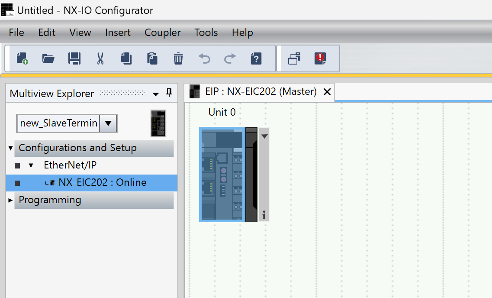This screenshot has height=298, width=492.
Task: Click the Undo arrow icon
Action: 204,58
